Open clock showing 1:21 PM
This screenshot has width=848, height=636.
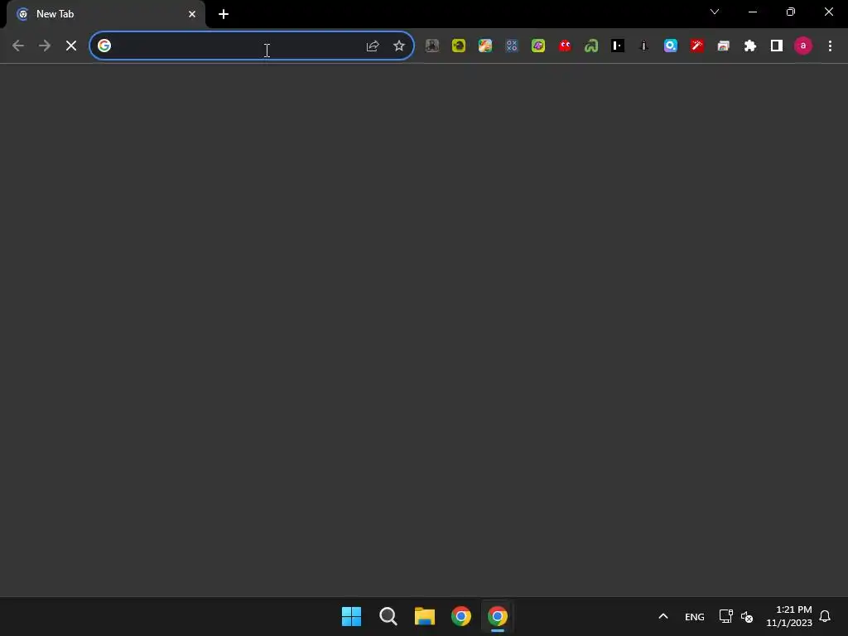click(x=789, y=616)
